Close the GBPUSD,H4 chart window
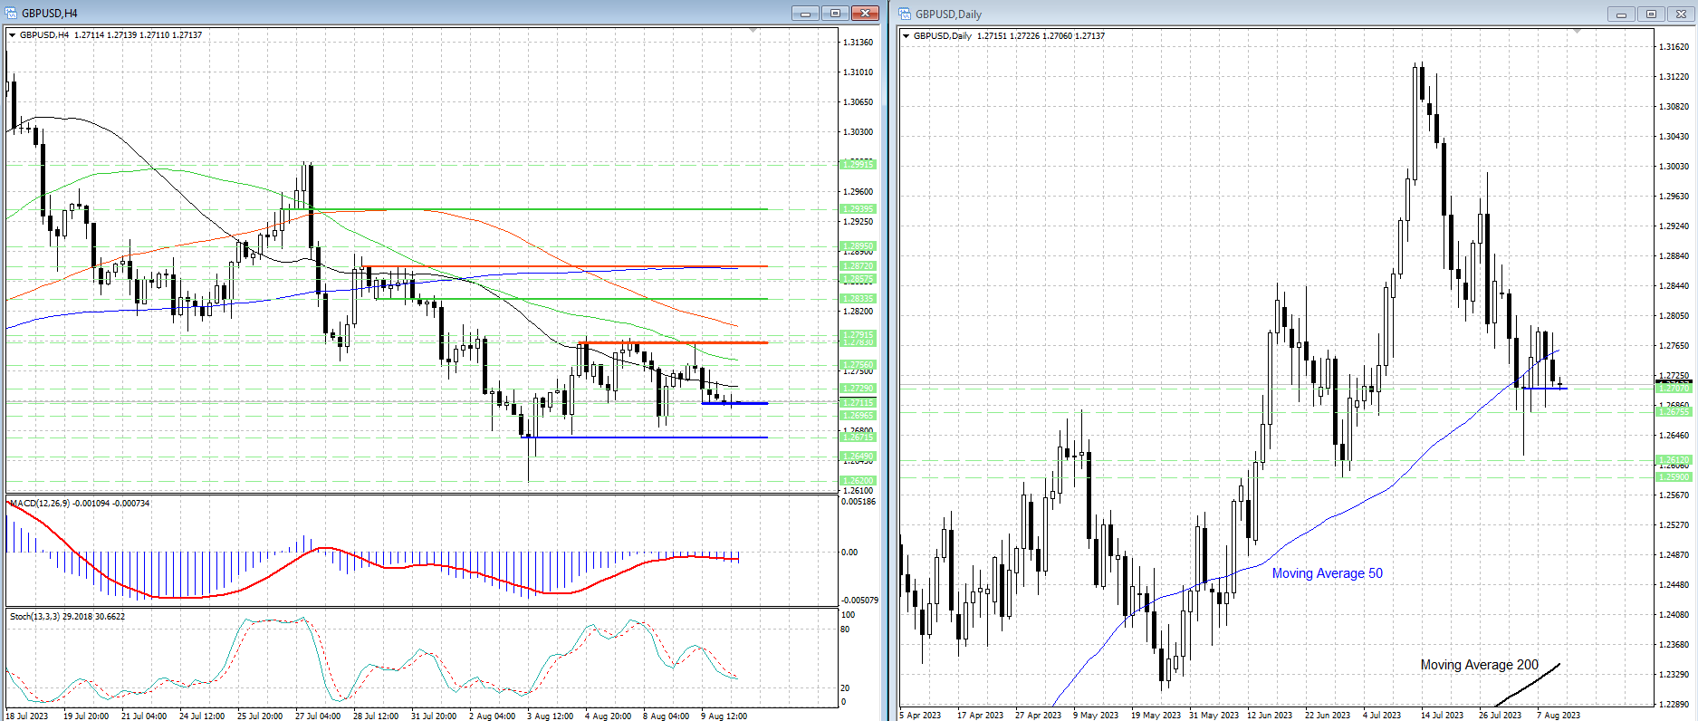Viewport: 1698px width, 721px height. point(865,13)
